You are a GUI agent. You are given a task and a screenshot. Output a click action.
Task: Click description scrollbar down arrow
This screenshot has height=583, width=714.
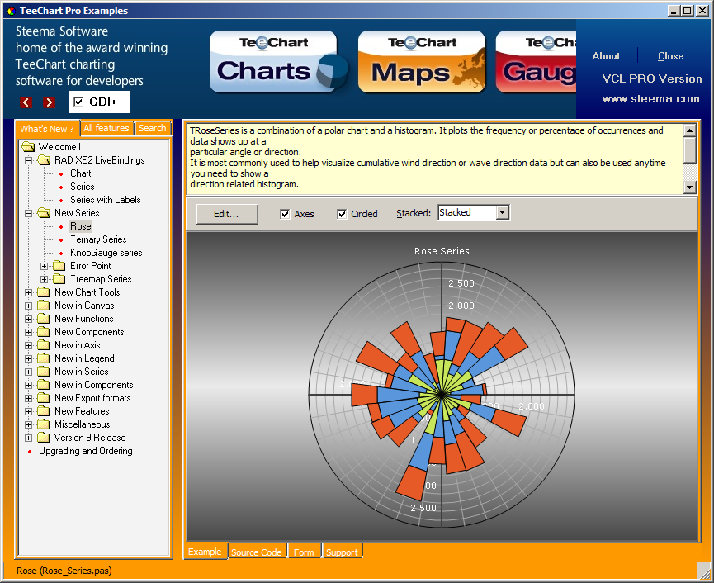point(690,187)
